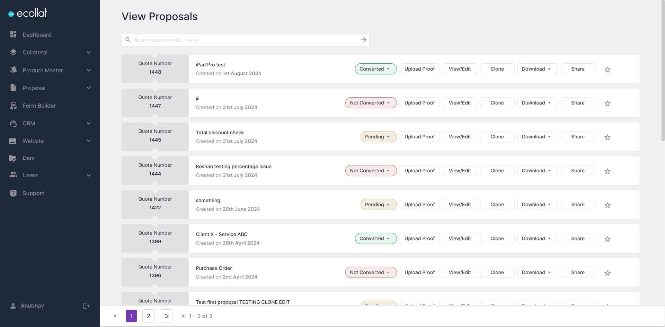Click the logout icon next to Anubhav

click(86, 306)
